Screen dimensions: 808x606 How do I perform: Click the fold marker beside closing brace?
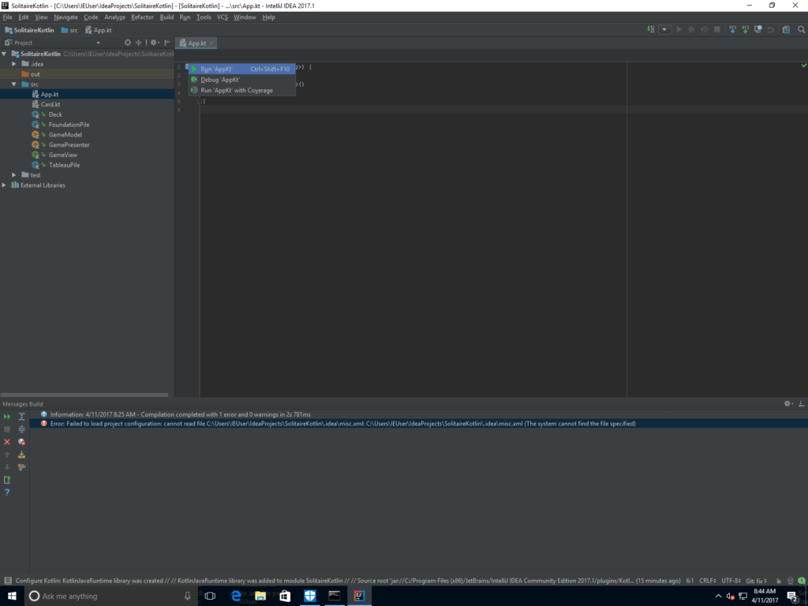coord(200,101)
